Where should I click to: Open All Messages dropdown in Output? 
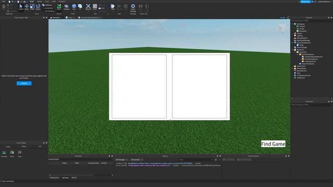pyautogui.click(x=122, y=159)
